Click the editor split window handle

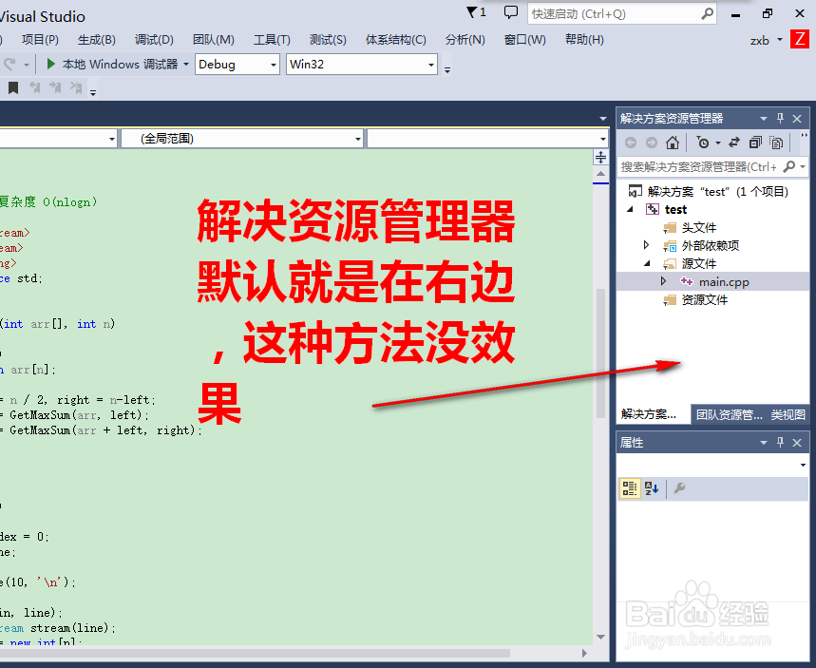pyautogui.click(x=600, y=157)
